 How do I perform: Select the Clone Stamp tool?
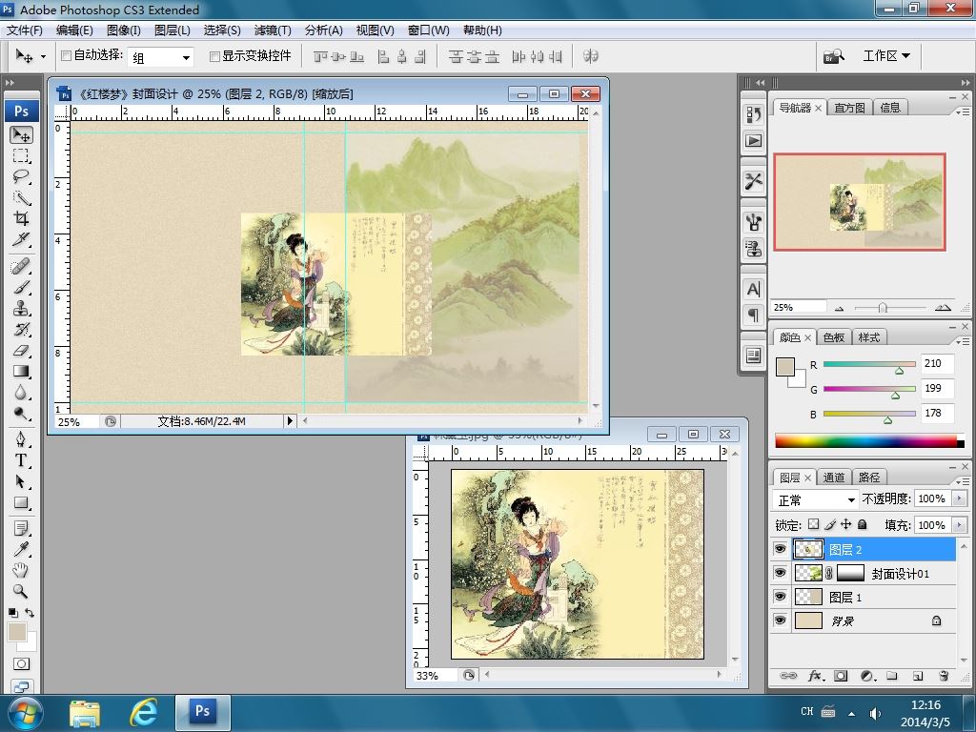coord(21,308)
